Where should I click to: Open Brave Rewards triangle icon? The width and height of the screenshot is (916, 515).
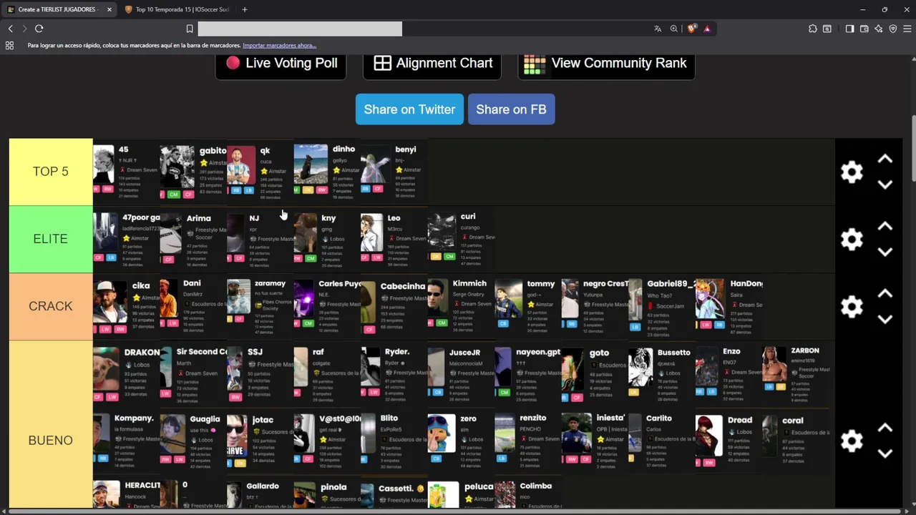click(707, 29)
